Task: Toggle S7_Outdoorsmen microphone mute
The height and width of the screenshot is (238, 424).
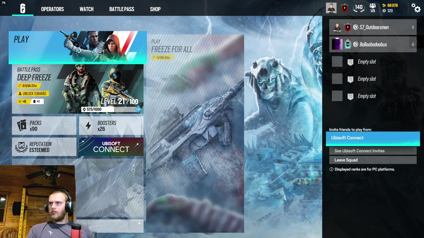Action: pyautogui.click(x=413, y=27)
